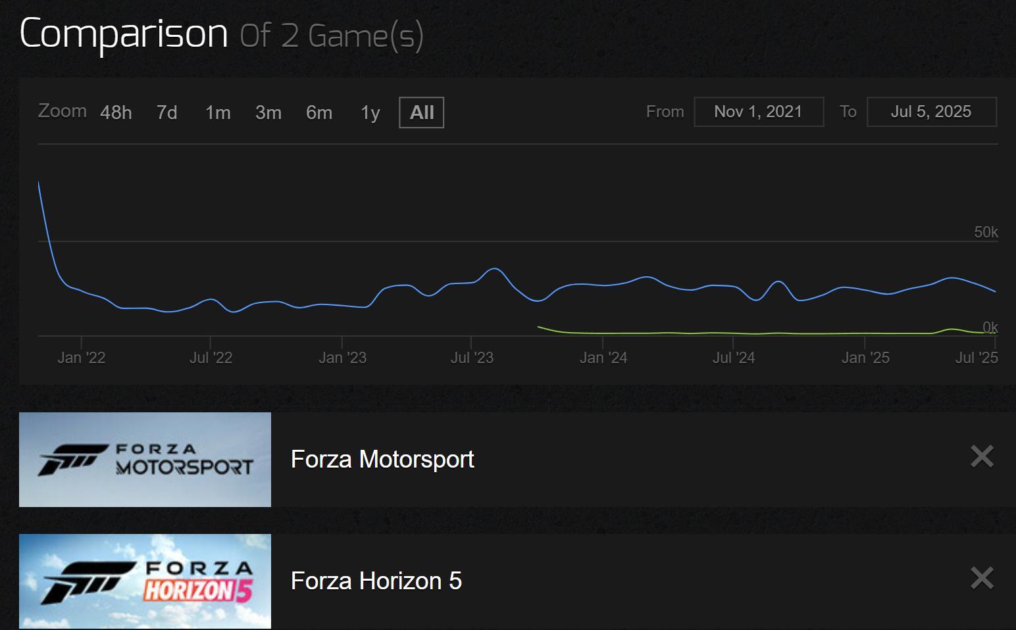Select the 3m zoom range
This screenshot has height=630, width=1016.
coord(268,112)
